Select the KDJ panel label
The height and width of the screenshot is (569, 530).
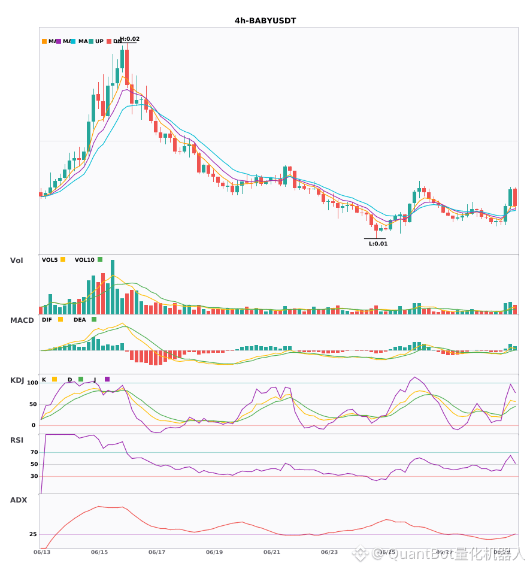point(17,380)
